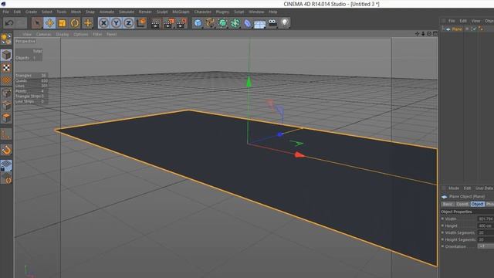Switch to Points mode
Viewport: 494px width, 278px height.
pos(6,93)
